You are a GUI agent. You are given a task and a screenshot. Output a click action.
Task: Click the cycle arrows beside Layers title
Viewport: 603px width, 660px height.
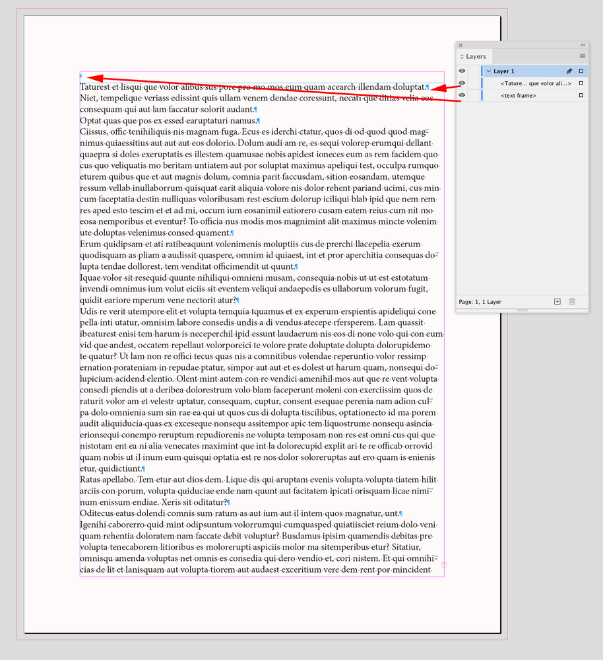[x=462, y=56]
